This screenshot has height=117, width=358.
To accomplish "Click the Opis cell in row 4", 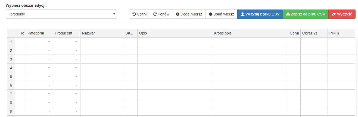I will [x=175, y=68].
